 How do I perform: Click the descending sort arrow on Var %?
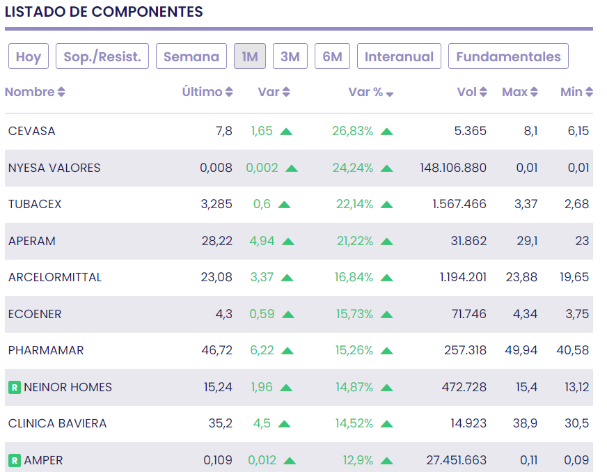(390, 94)
